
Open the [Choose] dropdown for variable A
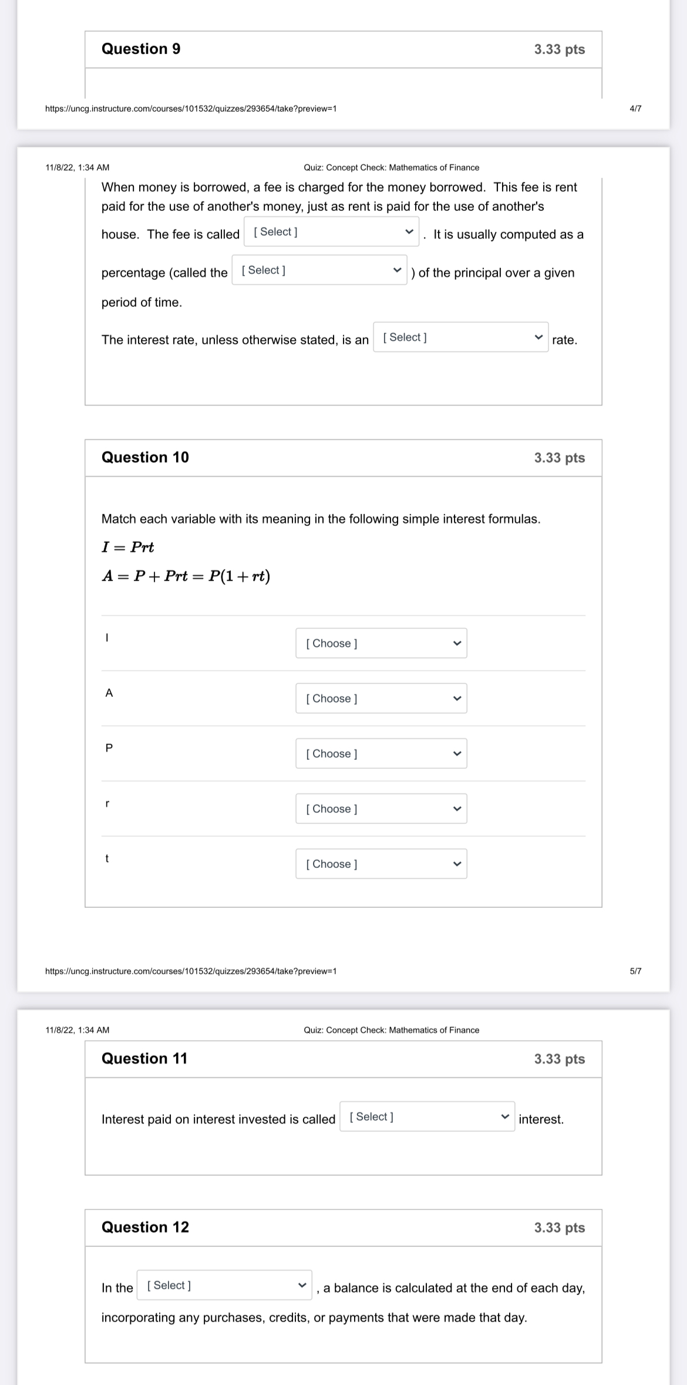[380, 698]
